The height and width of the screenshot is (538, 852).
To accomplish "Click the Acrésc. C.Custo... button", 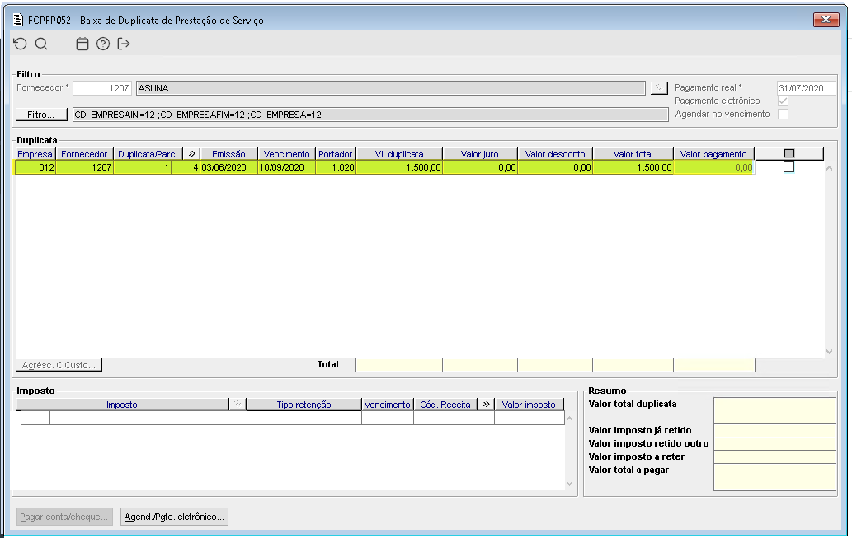I will [59, 365].
